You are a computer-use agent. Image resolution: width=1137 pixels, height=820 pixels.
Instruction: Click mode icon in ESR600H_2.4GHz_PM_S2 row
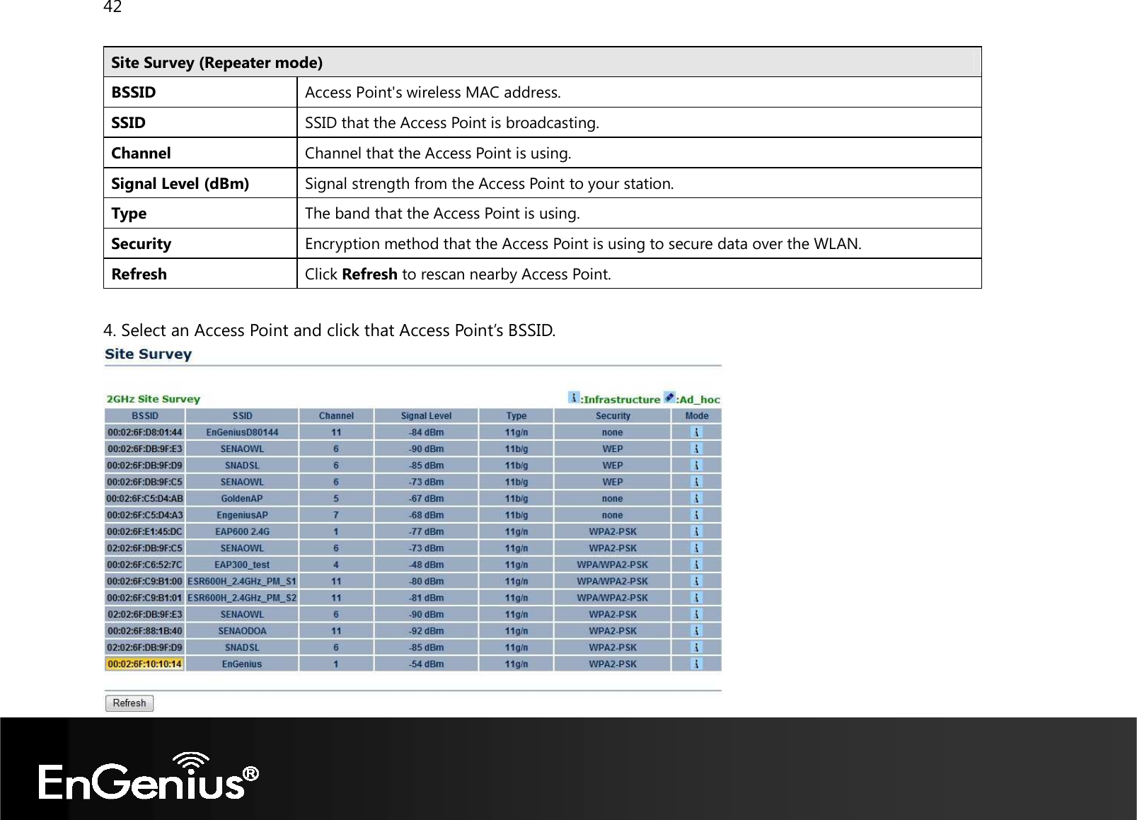point(697,598)
